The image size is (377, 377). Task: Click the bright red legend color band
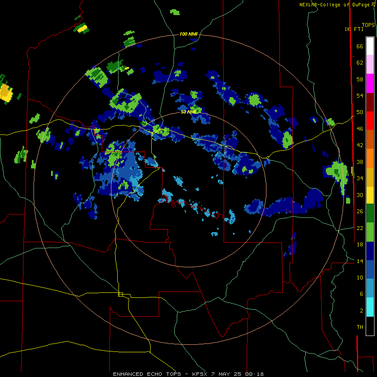(370, 121)
